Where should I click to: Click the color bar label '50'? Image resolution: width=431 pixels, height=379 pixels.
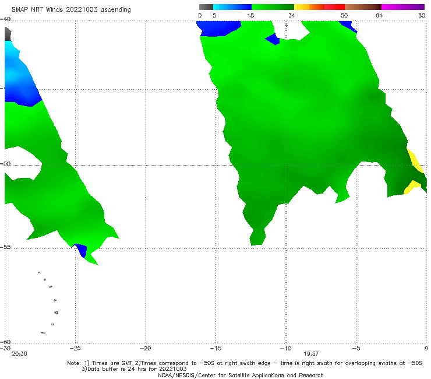[x=344, y=15]
